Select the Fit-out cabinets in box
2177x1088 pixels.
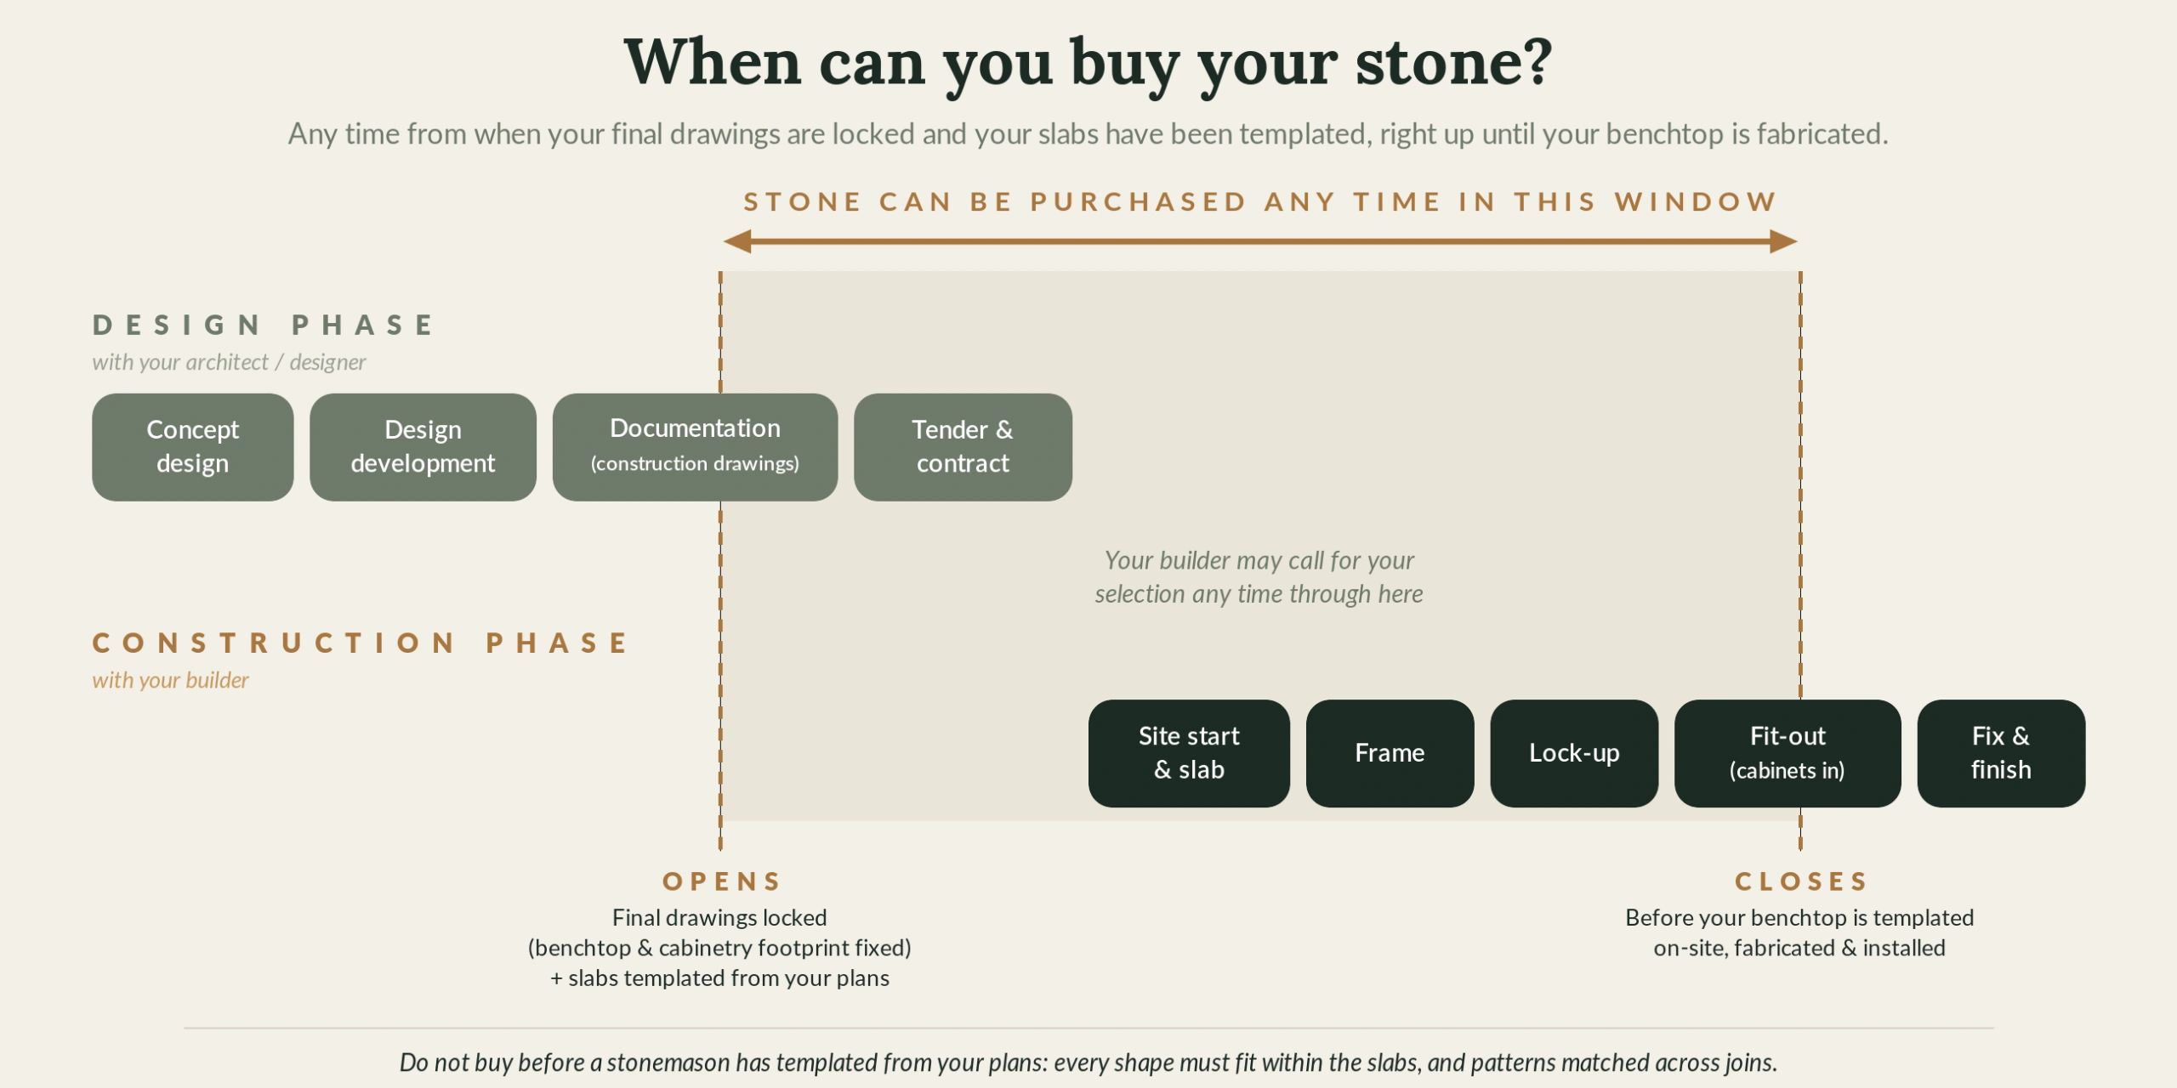tap(1788, 753)
